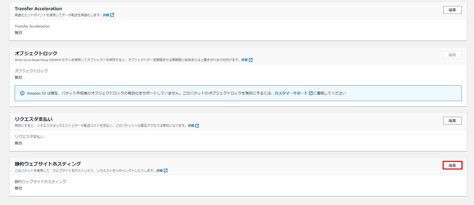Click the 静的ウェブサイトホスティング field label
The image size is (474, 205).
point(40,182)
